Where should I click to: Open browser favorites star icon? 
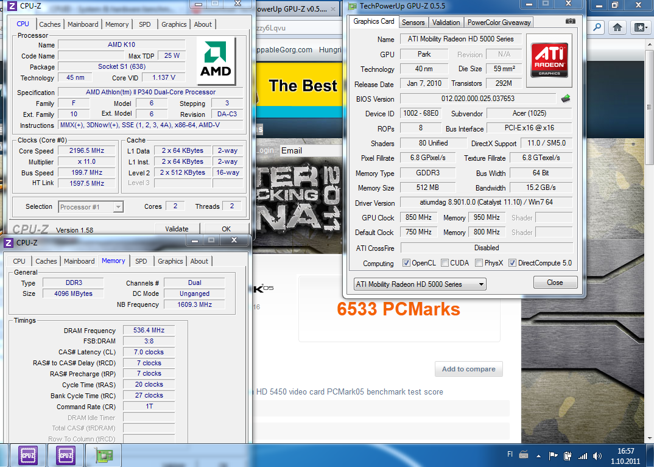pos(641,27)
